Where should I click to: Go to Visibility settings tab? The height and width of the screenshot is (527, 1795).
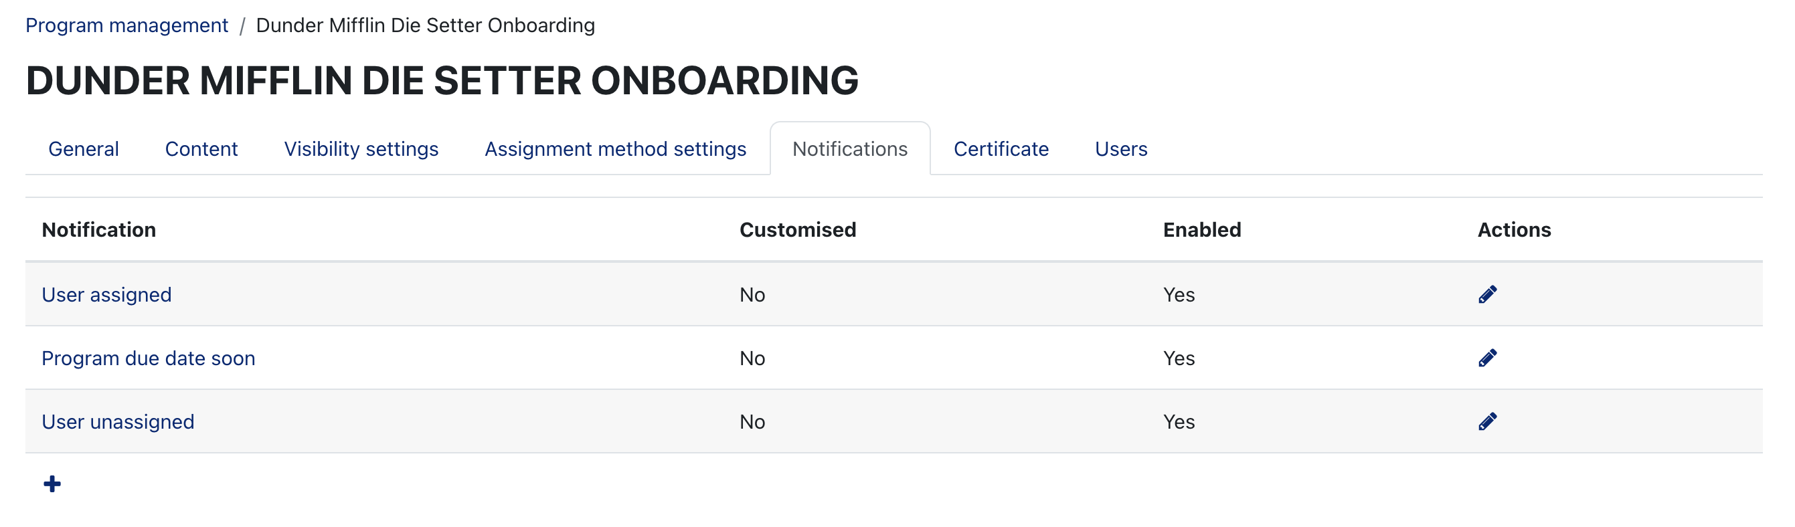(361, 149)
